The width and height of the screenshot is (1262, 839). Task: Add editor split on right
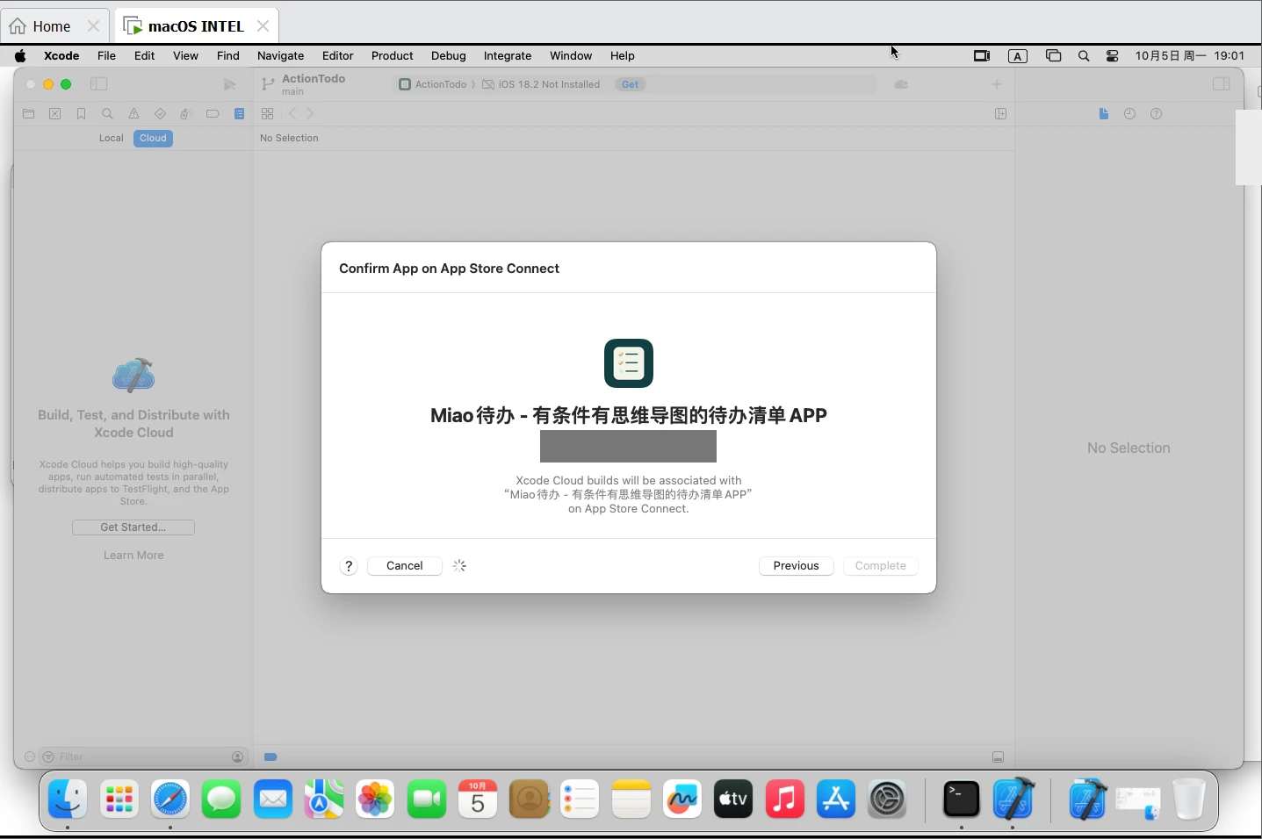(x=1000, y=114)
